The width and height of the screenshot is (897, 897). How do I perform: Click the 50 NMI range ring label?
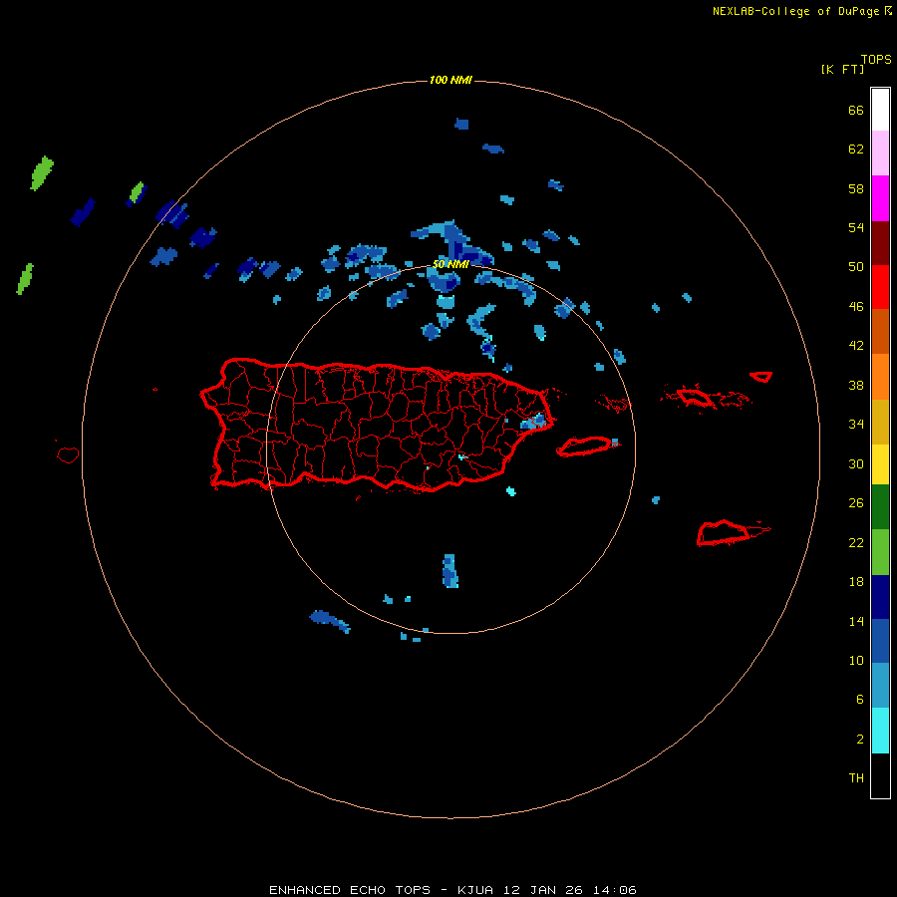450,264
